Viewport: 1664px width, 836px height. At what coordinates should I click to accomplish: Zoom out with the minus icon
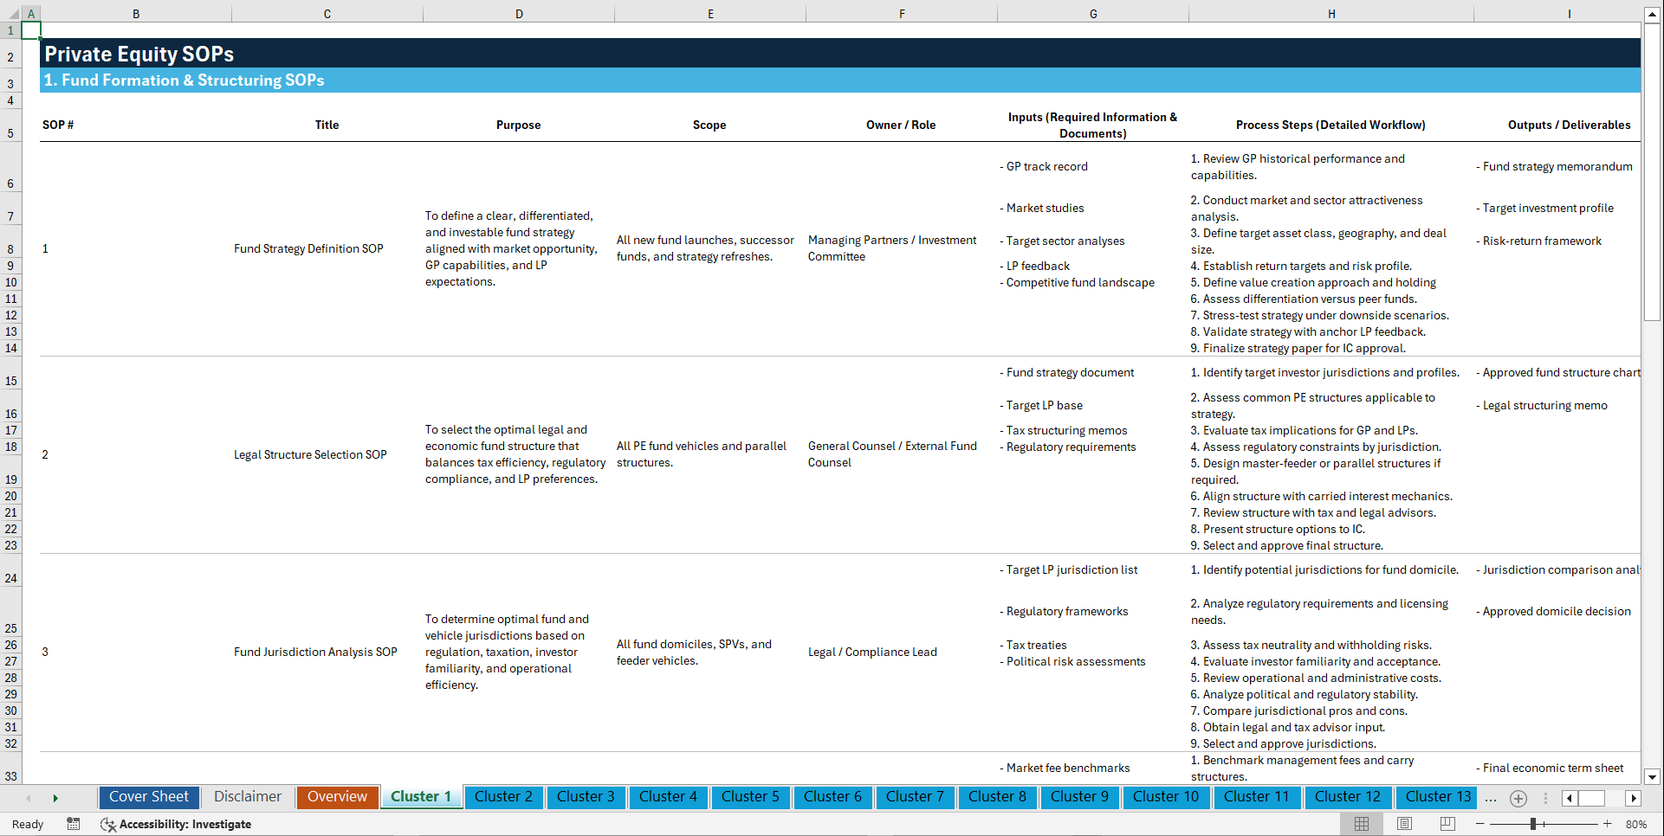pos(1478,824)
